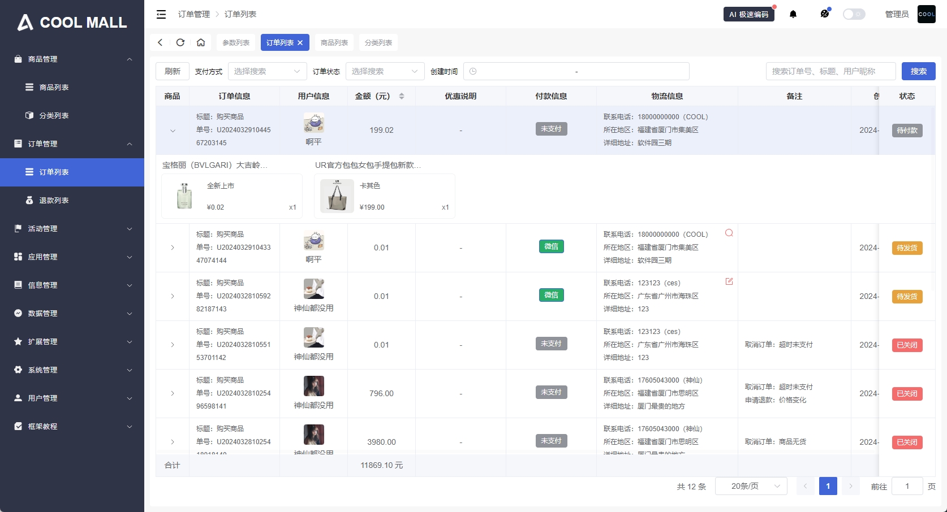Click total amount 11869.10 元

point(382,465)
